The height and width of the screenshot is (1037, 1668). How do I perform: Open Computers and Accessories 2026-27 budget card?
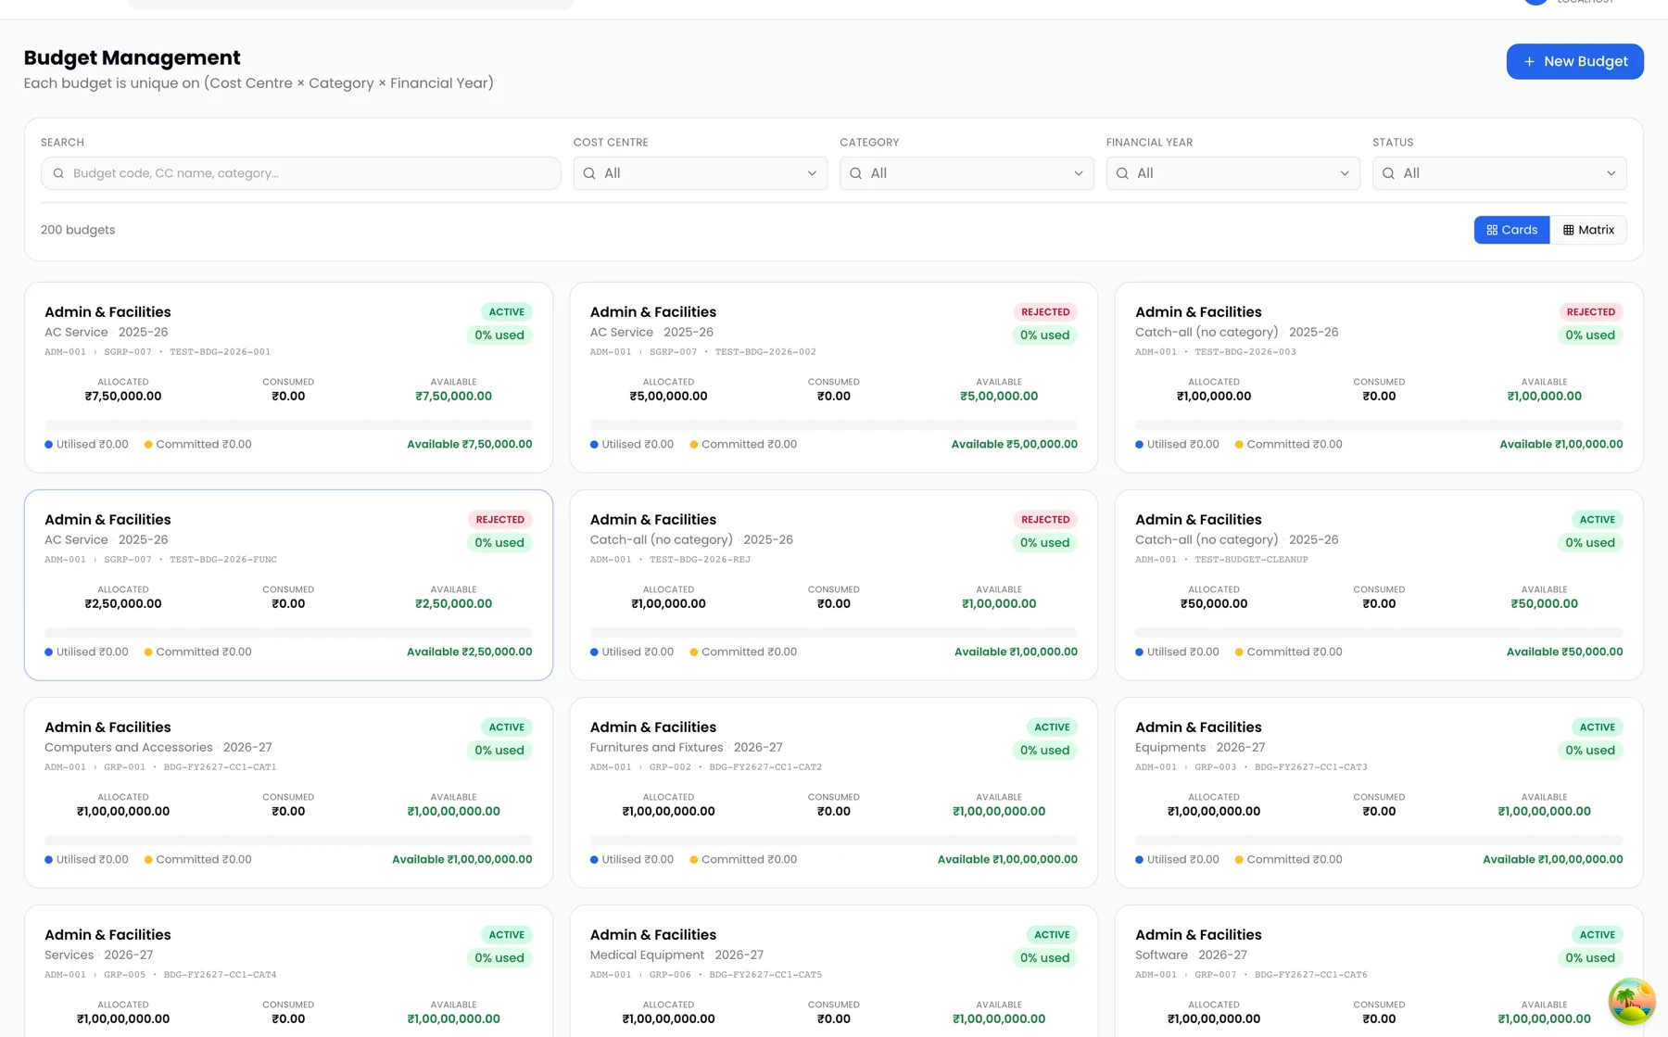click(x=288, y=792)
